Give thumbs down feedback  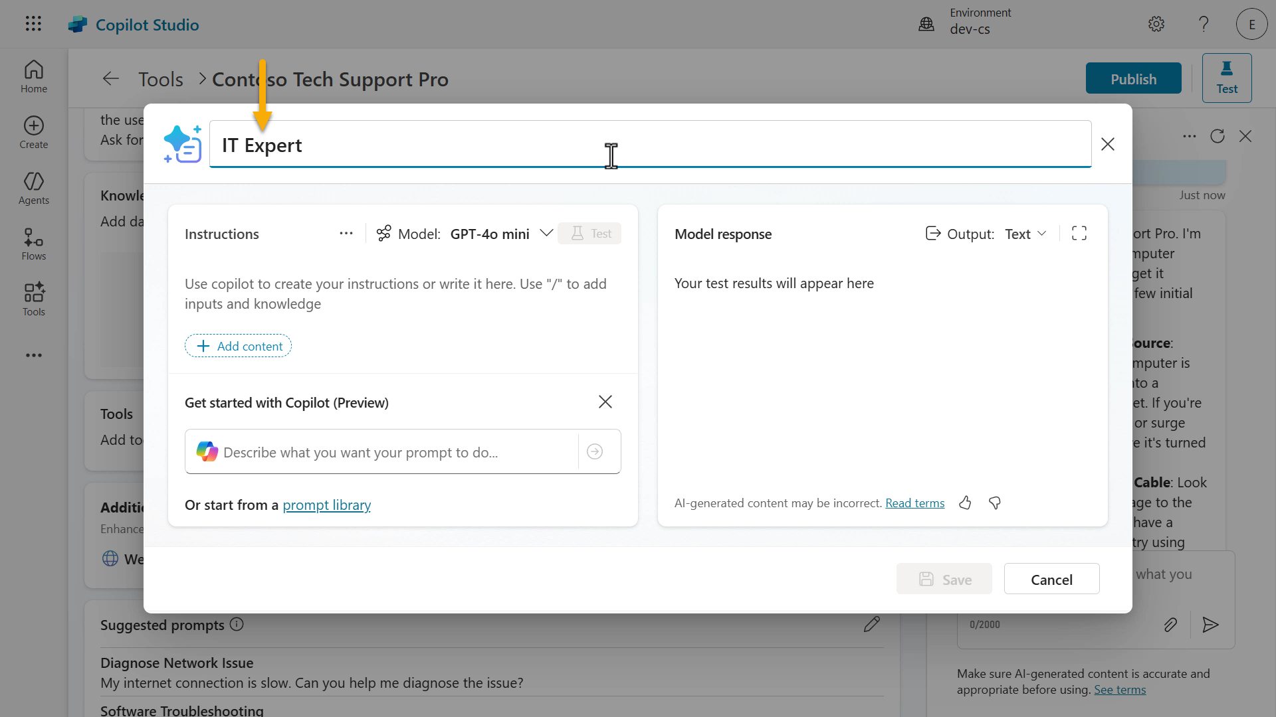tap(995, 503)
